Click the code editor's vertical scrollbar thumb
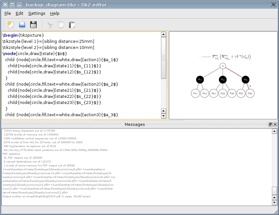The image size is (279, 215). [x=163, y=58]
